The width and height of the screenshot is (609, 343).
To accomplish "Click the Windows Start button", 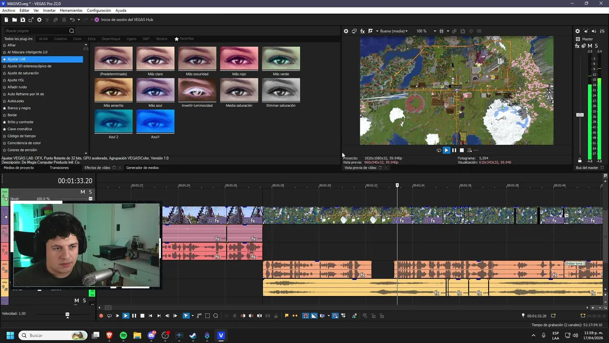I will [10, 335].
